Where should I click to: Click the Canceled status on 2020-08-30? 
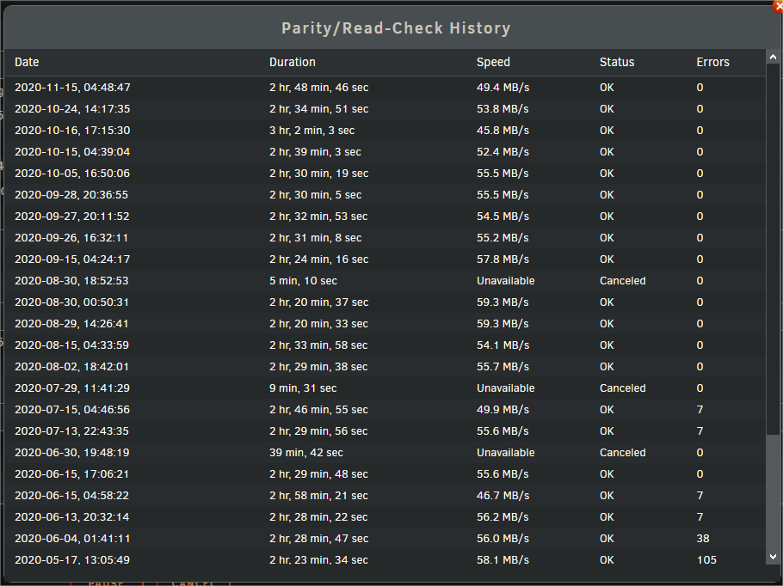[623, 281]
